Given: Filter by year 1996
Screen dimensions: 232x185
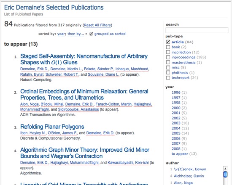Looking at the screenshot, I should [x=176, y=92].
